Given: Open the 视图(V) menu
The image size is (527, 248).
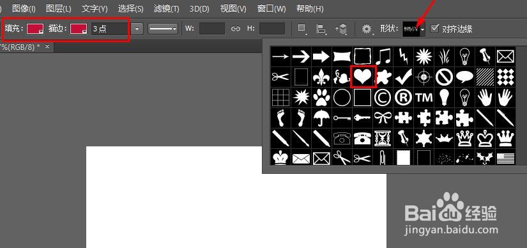Looking at the screenshot, I should 233,8.
